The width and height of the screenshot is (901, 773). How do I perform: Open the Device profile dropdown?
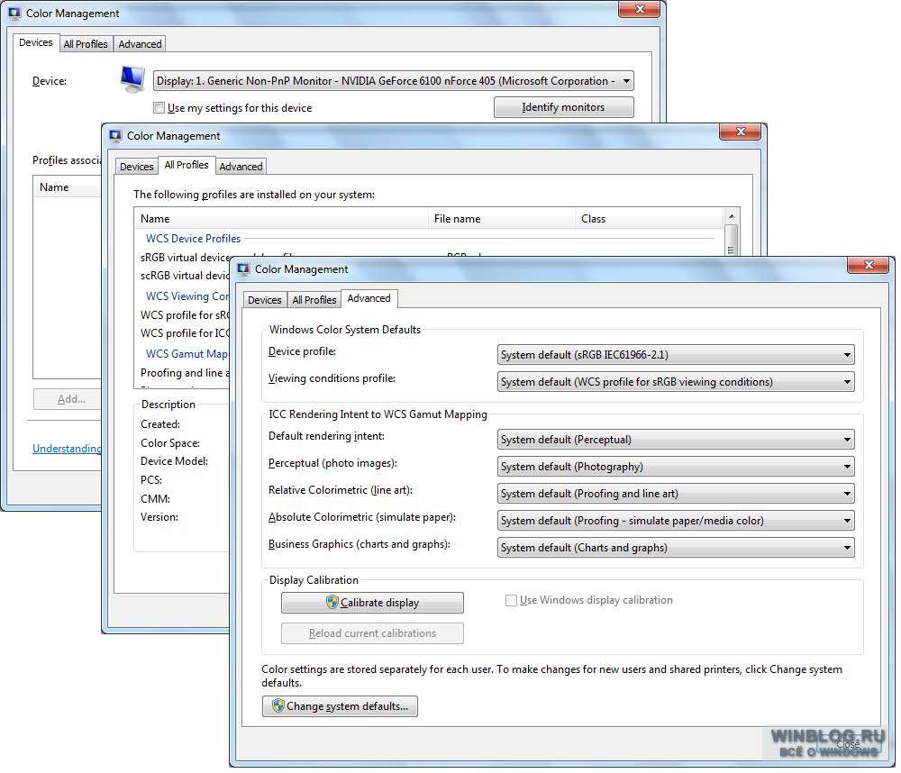click(x=676, y=355)
